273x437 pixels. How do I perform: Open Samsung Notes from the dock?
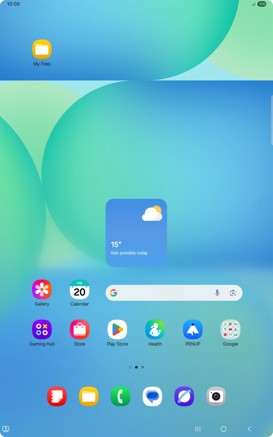(57, 396)
